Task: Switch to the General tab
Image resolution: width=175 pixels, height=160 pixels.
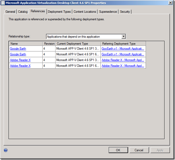Action: 10,12
